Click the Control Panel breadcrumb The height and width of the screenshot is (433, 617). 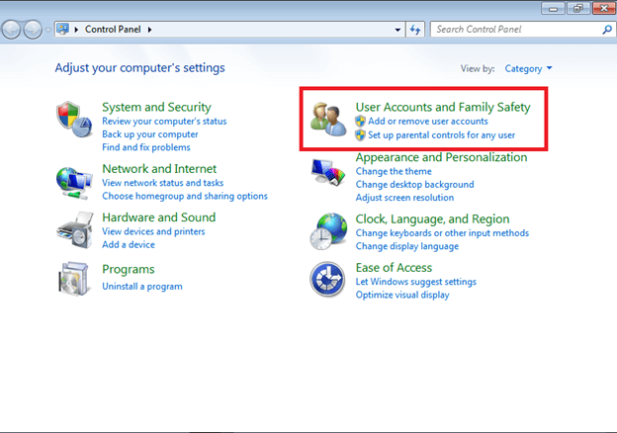tap(113, 30)
